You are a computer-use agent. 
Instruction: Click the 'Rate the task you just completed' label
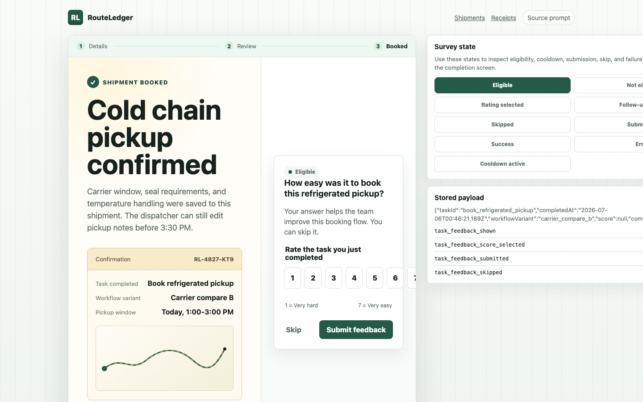(x=323, y=253)
